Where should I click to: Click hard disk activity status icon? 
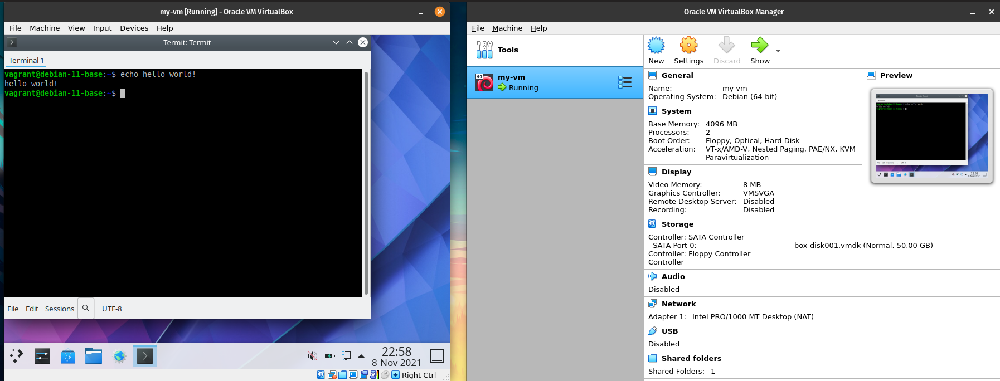click(321, 375)
